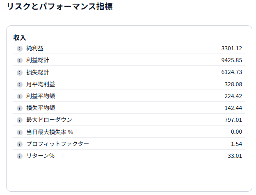Click the 純利益 value 3301.12

click(231, 48)
